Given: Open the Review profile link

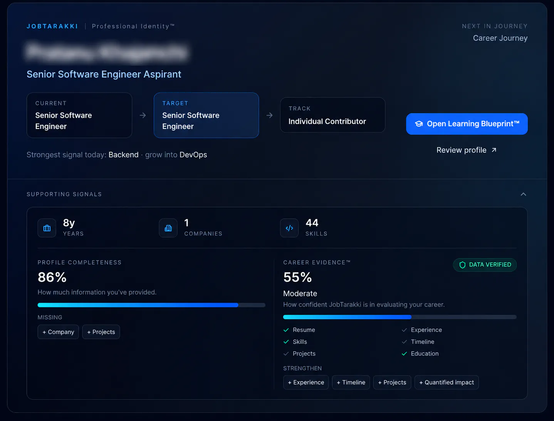Looking at the screenshot, I should click(x=467, y=150).
